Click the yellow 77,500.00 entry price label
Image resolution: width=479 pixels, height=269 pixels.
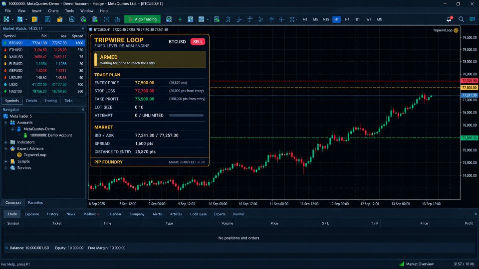(x=469, y=88)
